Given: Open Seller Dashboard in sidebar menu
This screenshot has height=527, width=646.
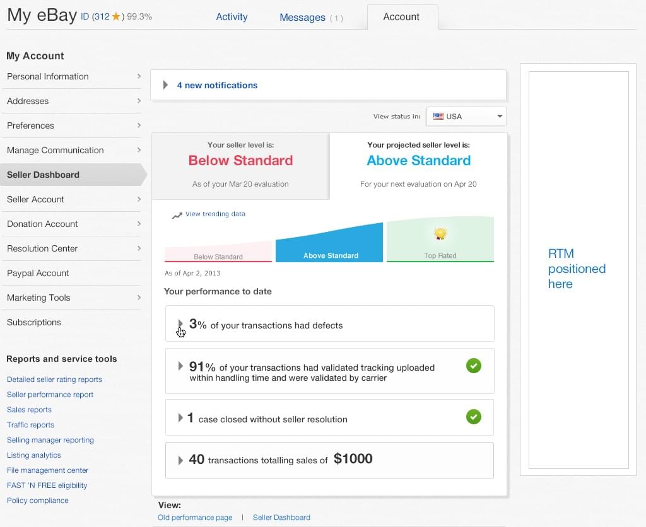Looking at the screenshot, I should (x=73, y=175).
